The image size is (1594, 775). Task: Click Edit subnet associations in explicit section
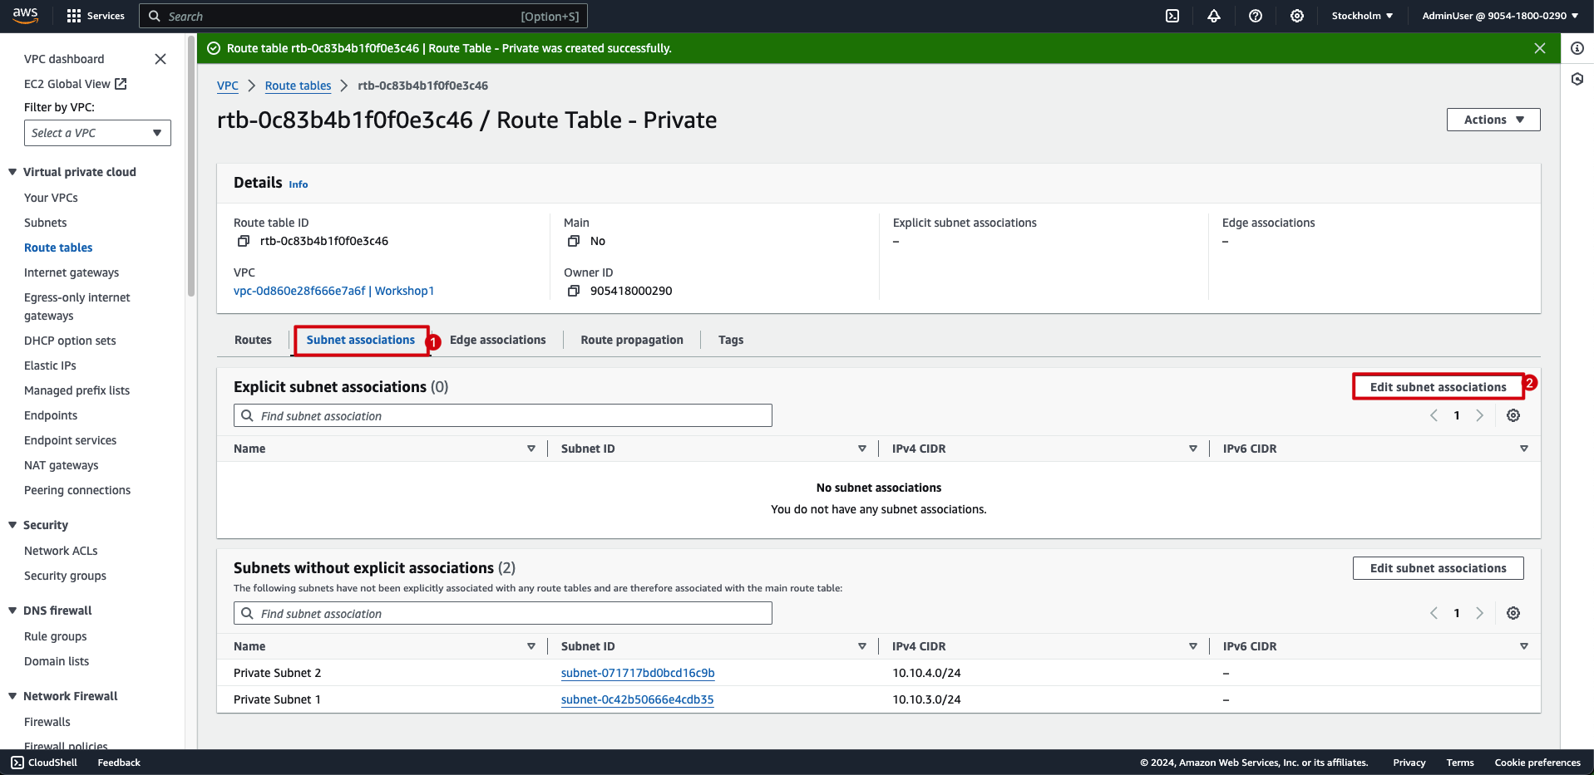1438,387
